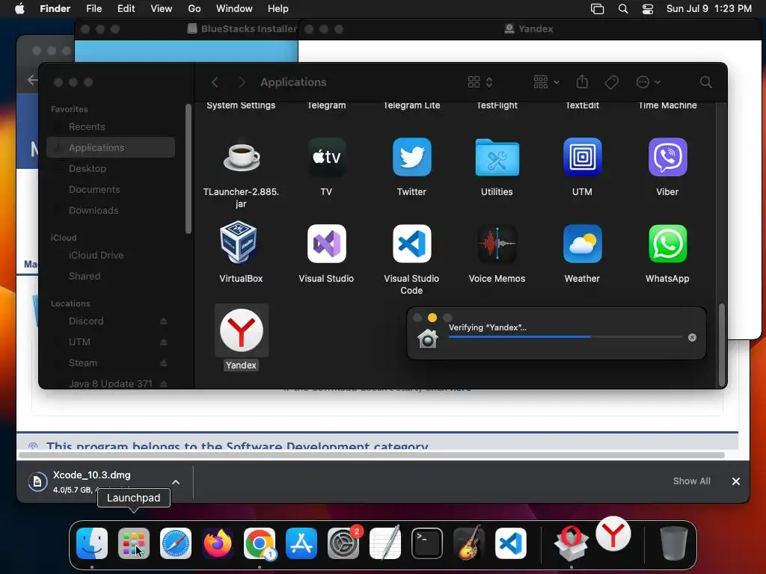
Task: Open the Edit menu
Action: pyautogui.click(x=126, y=9)
